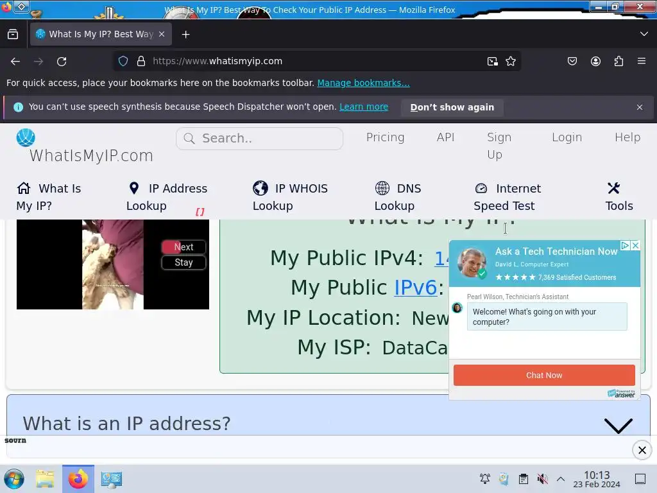Screen dimensions: 657x493
Task: Dismiss the speech synthesis notification bar
Action: pyautogui.click(x=640, y=107)
